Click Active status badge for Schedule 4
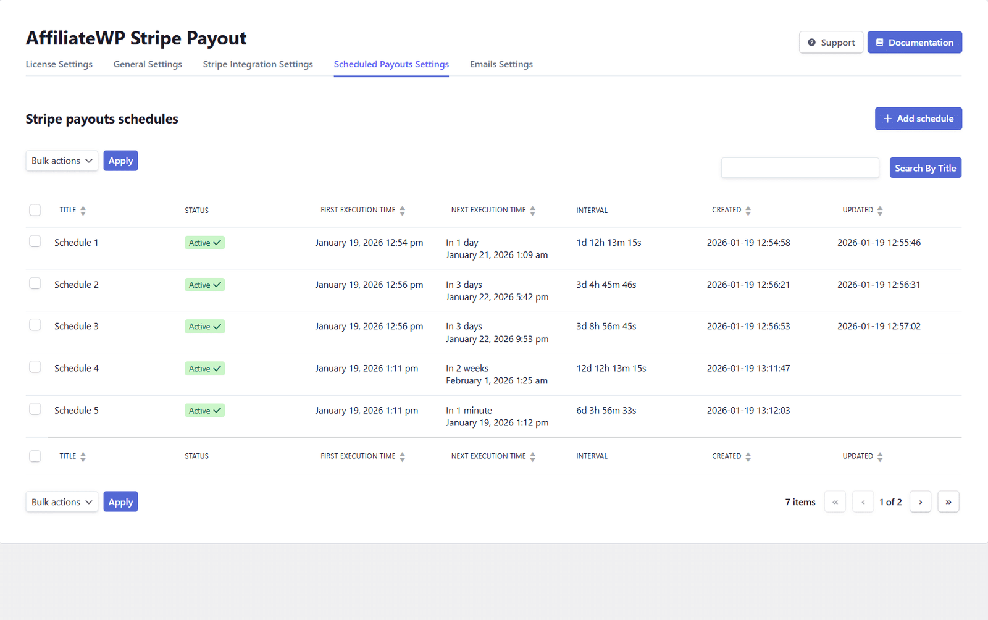Viewport: 988px width, 620px height. click(x=204, y=369)
